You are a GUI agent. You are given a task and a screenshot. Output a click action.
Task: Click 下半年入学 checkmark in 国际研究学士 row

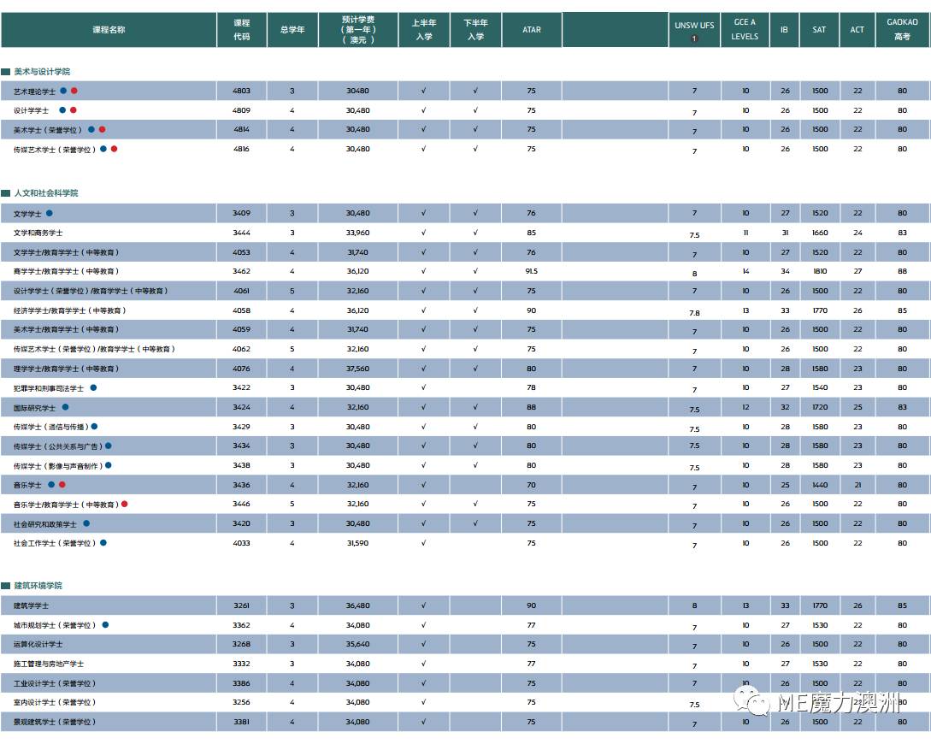pos(475,407)
